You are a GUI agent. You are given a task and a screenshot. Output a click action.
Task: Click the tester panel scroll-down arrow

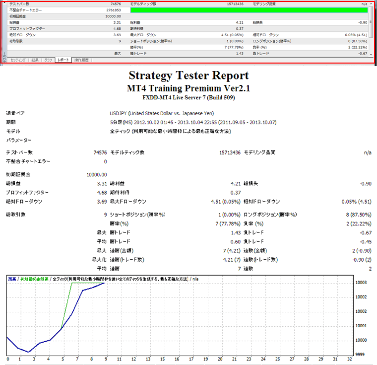click(371, 55)
